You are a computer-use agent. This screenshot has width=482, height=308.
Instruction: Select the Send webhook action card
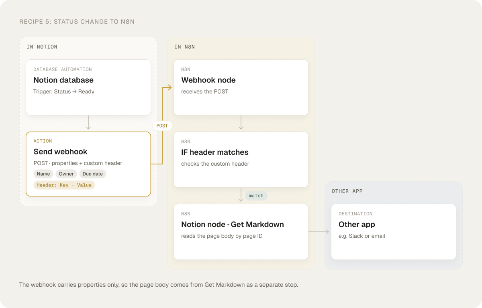pos(88,164)
